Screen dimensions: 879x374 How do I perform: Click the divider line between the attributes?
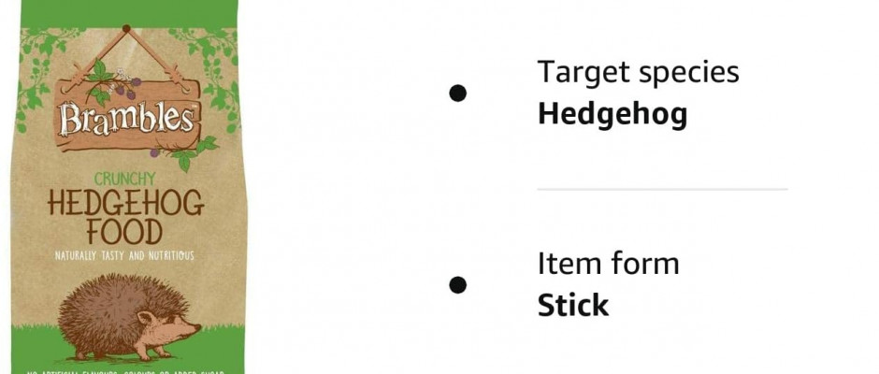pos(662,190)
